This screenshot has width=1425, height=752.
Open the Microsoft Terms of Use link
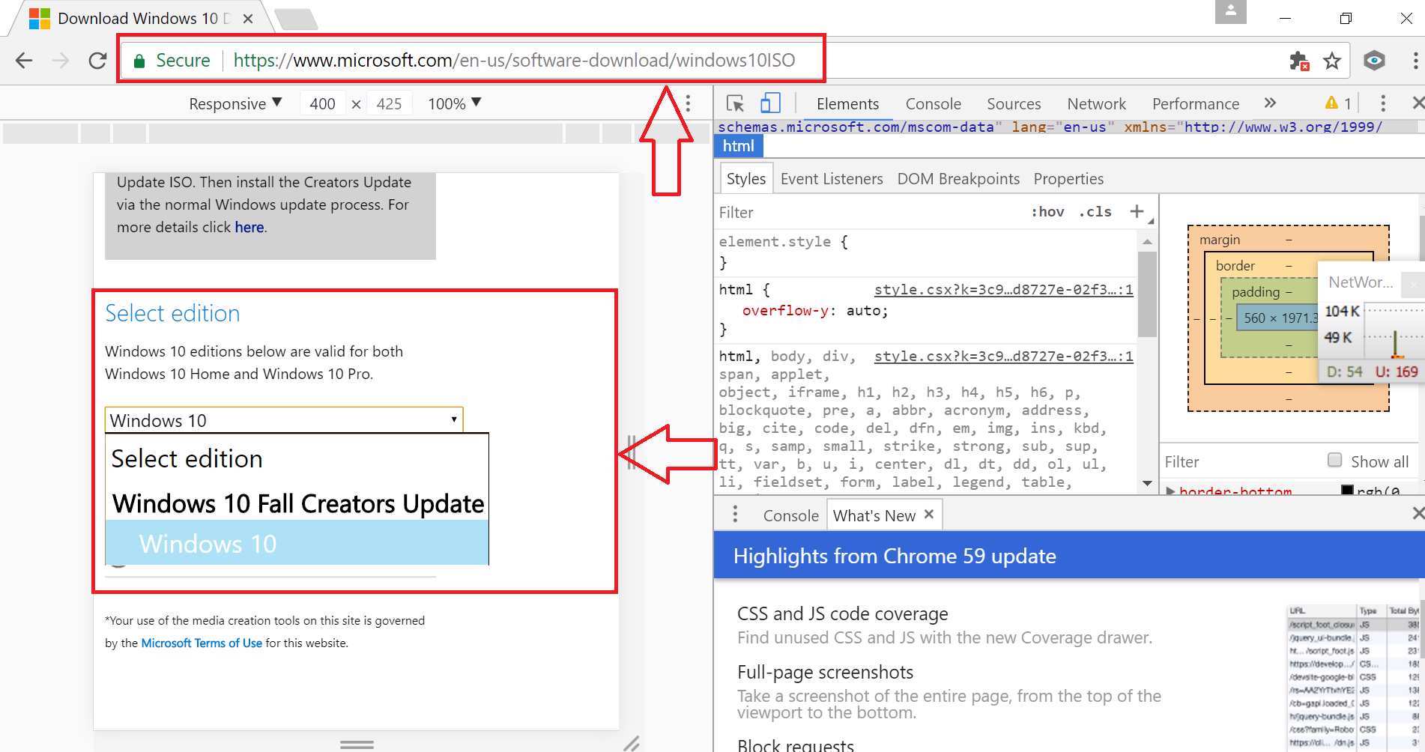tap(202, 643)
